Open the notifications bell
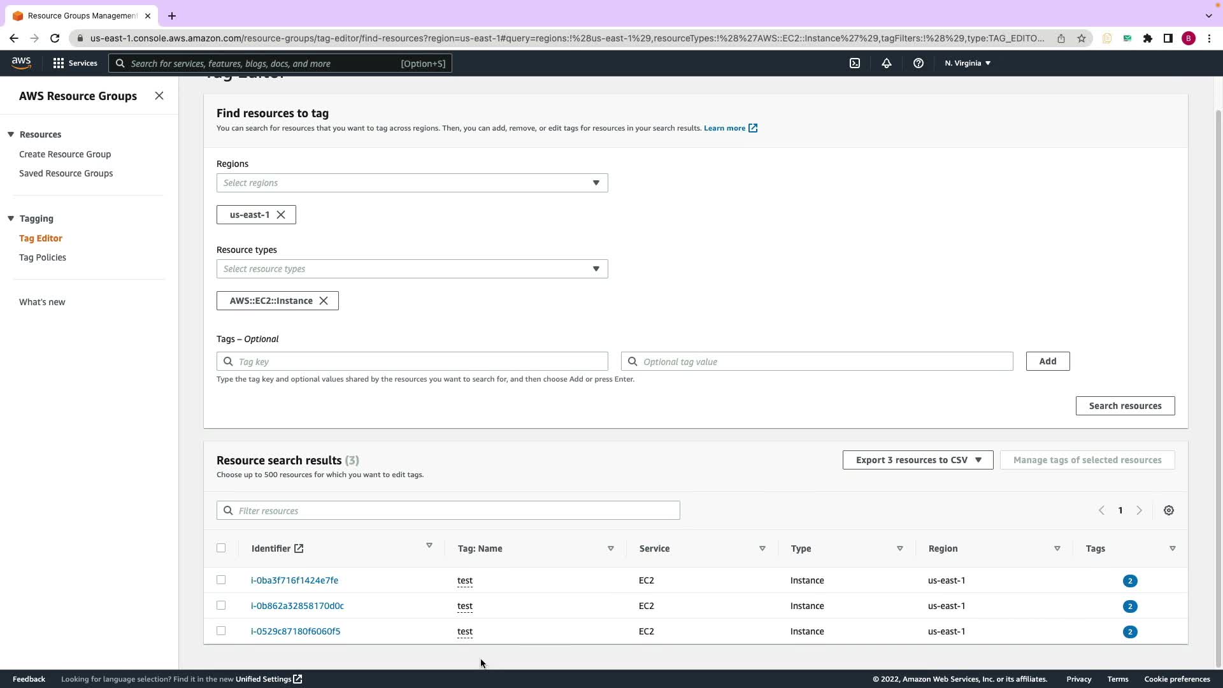 coord(886,63)
